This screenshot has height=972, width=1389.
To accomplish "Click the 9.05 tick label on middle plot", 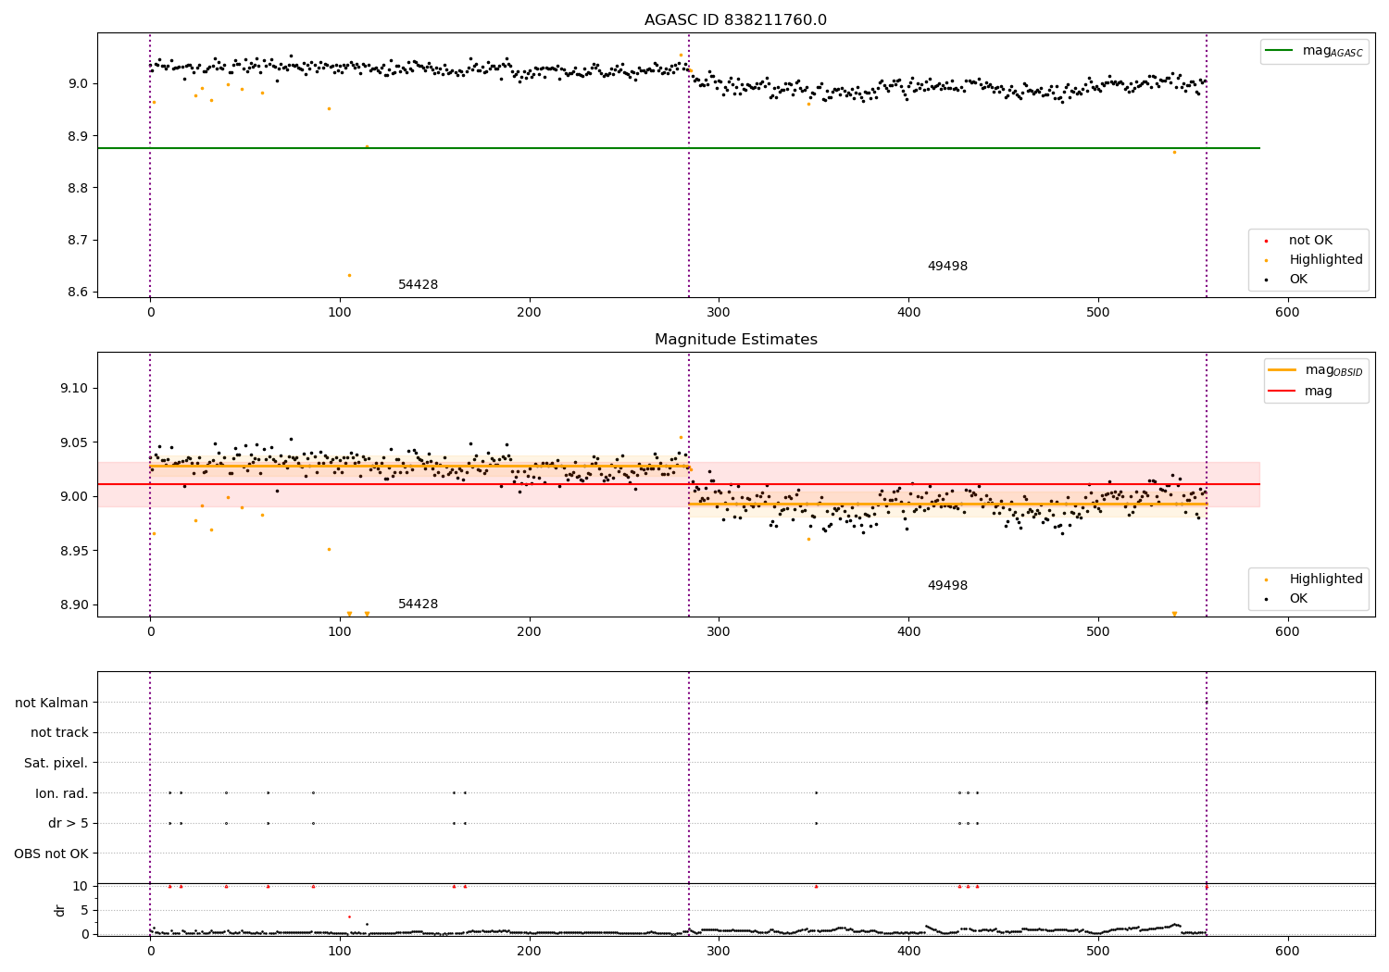I will coord(74,442).
